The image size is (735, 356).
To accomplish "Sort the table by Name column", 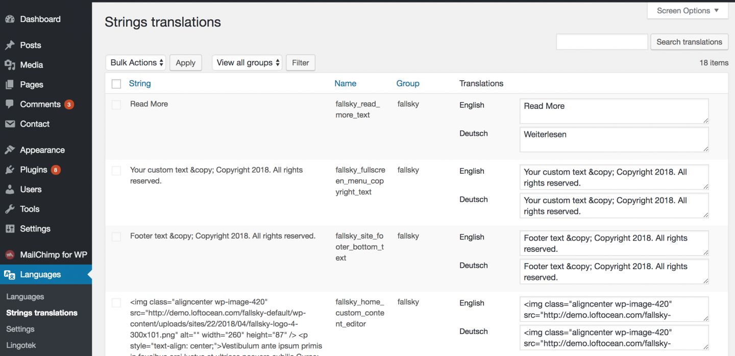I will [x=345, y=84].
